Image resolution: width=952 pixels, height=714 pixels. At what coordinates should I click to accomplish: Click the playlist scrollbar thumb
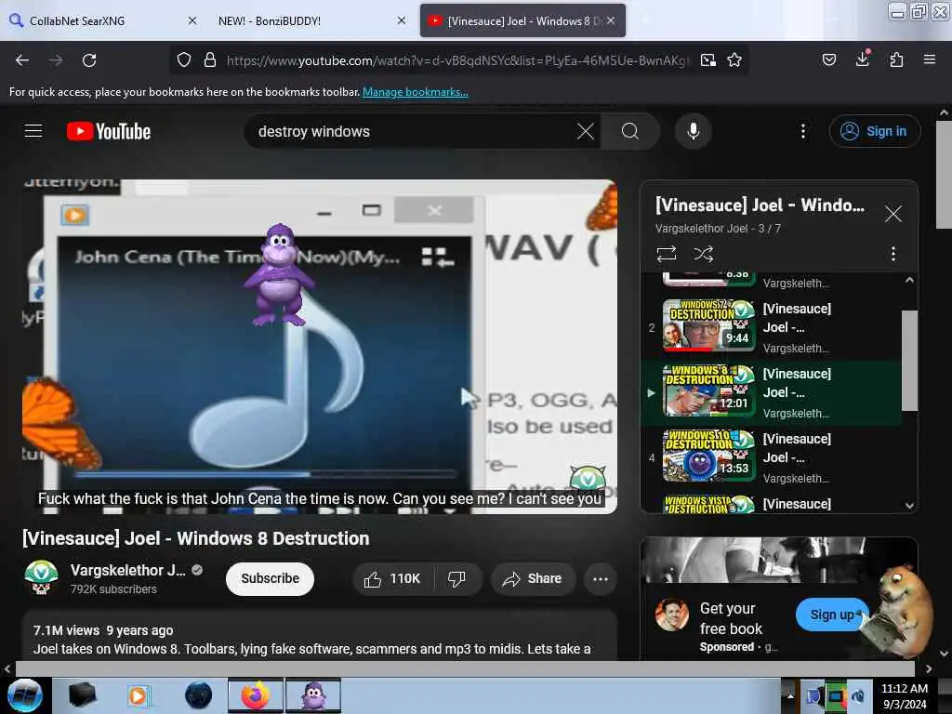tap(909, 361)
